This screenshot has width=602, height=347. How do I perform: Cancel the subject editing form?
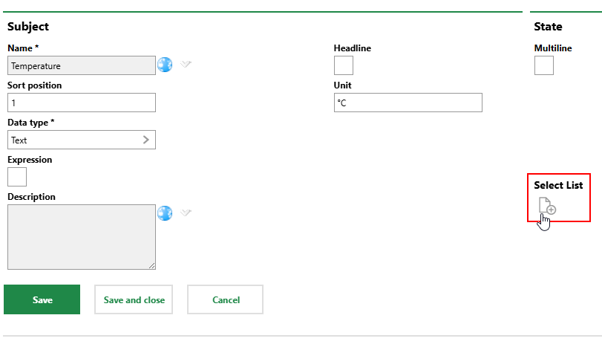coord(225,300)
